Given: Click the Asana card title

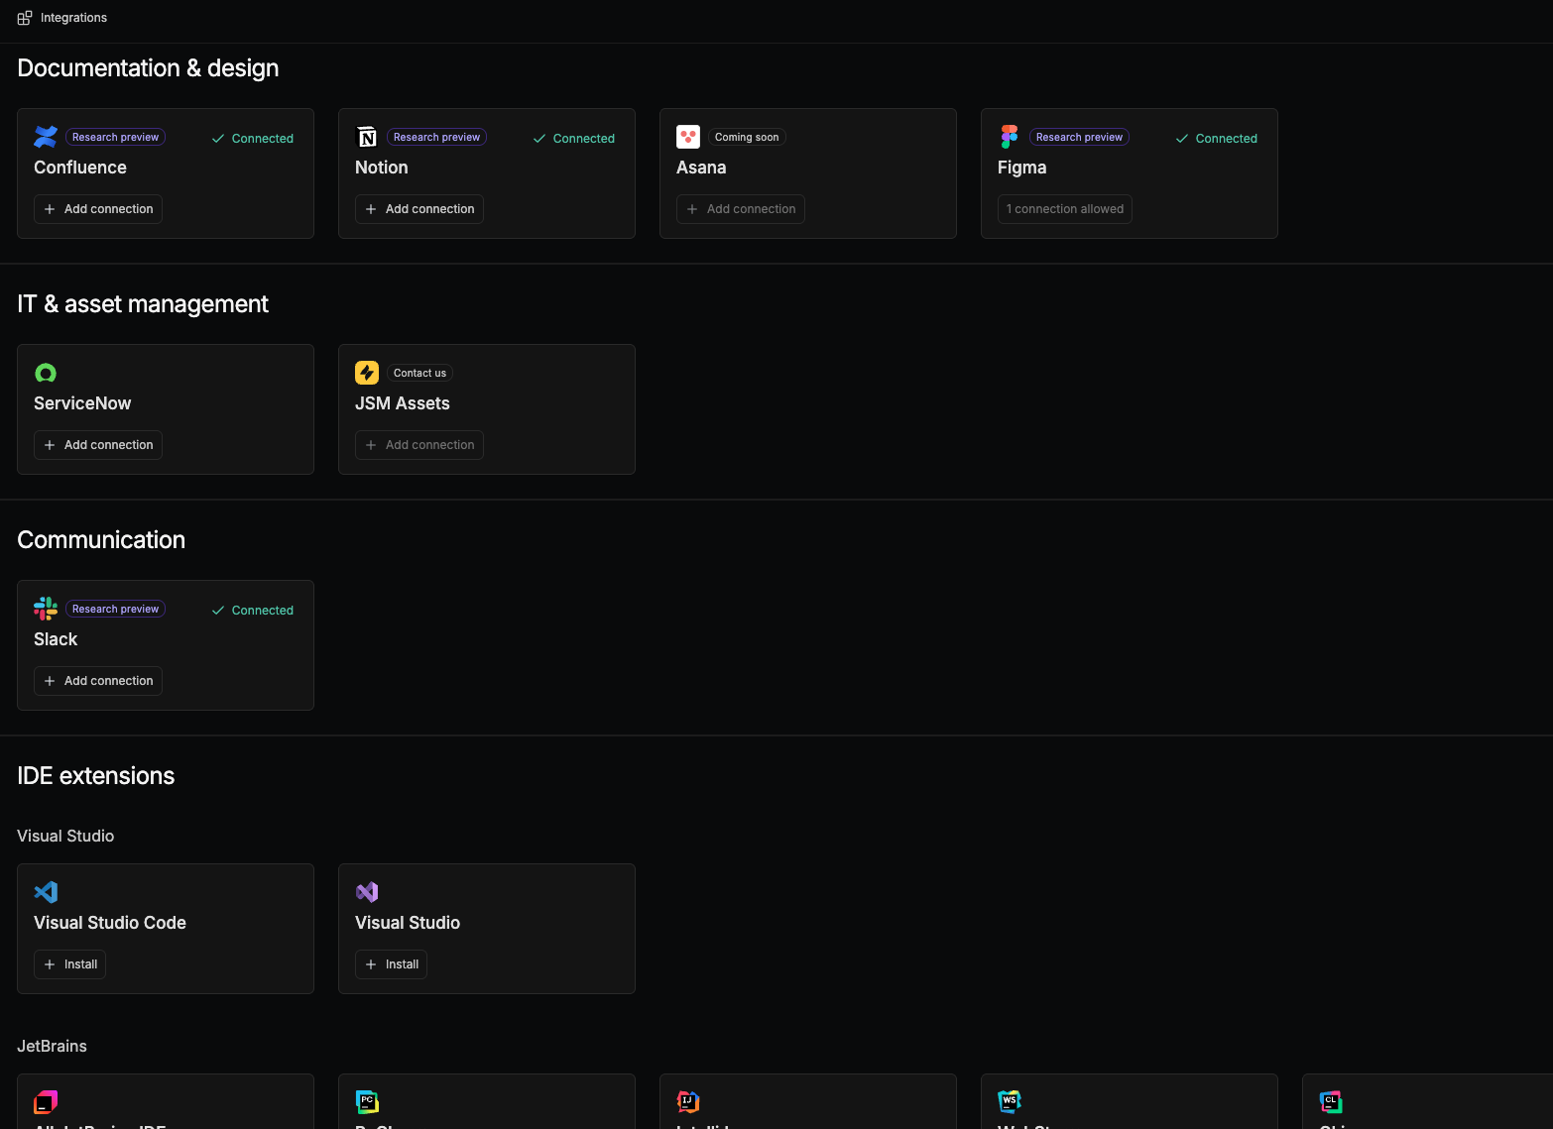Looking at the screenshot, I should click(x=701, y=168).
